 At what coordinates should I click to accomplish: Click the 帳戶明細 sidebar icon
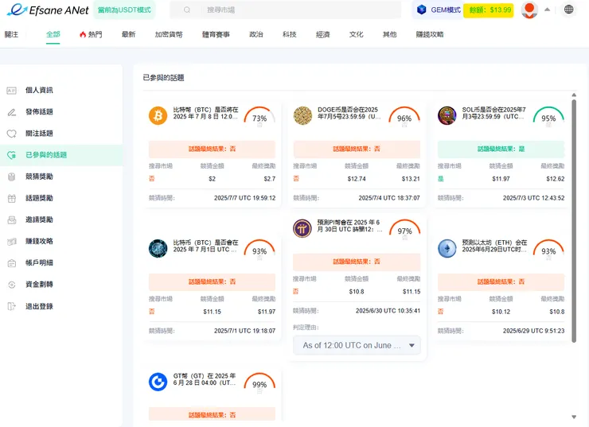(x=12, y=263)
